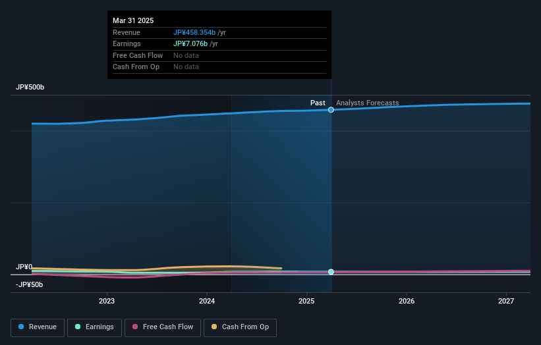
Task: Click the JP¥0 y-axis label
Action: click(24, 267)
